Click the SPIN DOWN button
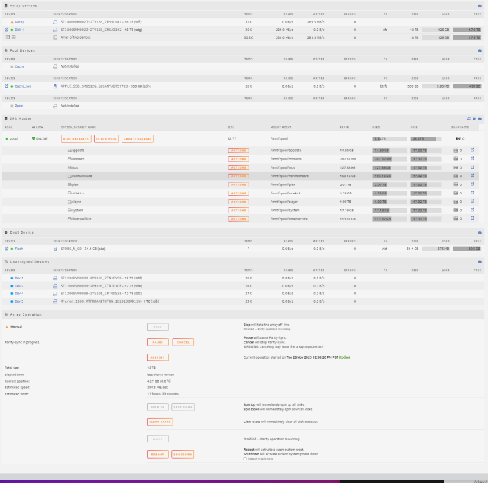488x483 pixels. [183, 407]
